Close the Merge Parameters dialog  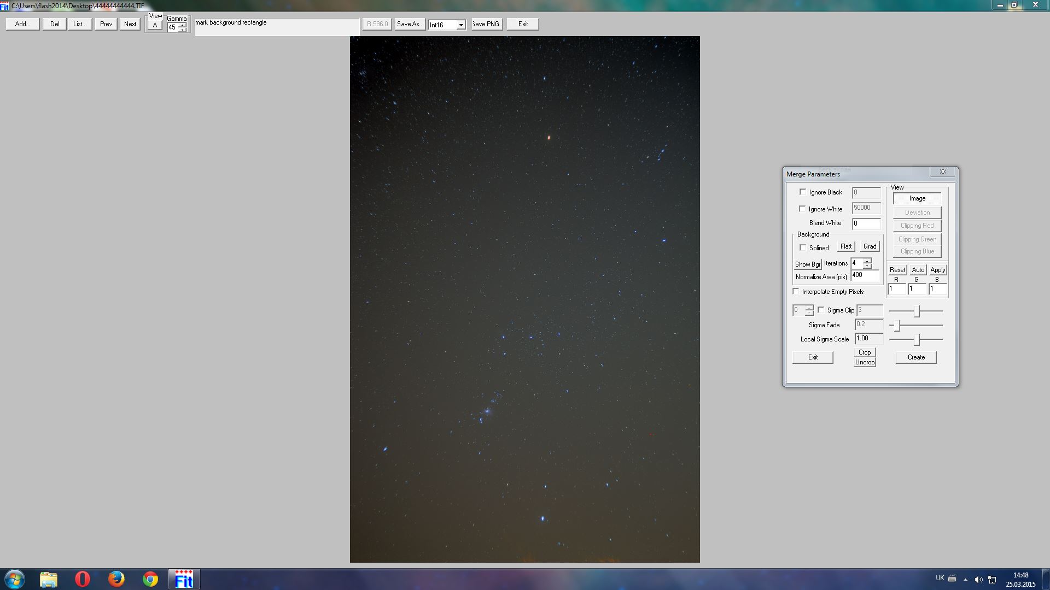[x=943, y=172]
